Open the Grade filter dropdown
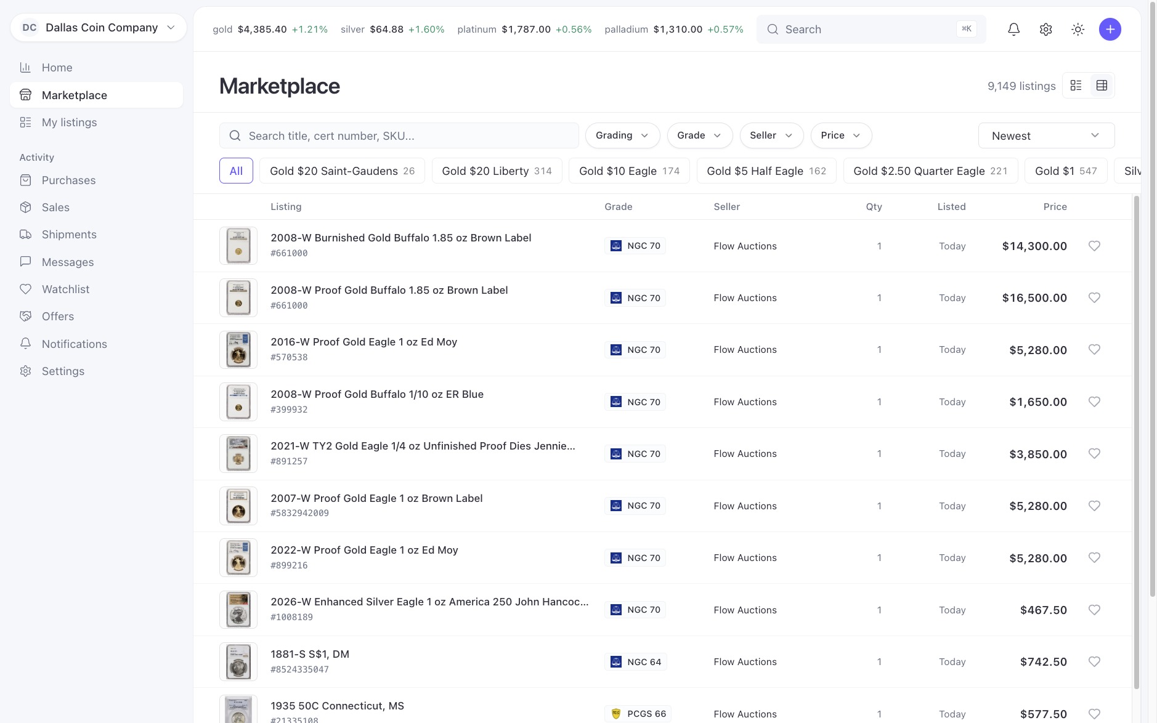Screen dimensions: 1157x723 (x=699, y=135)
